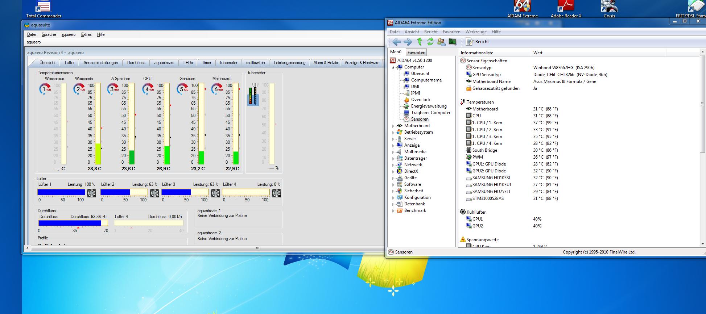Select Overclock in the Computer tree
Screen dimensions: 706x314
click(421, 100)
